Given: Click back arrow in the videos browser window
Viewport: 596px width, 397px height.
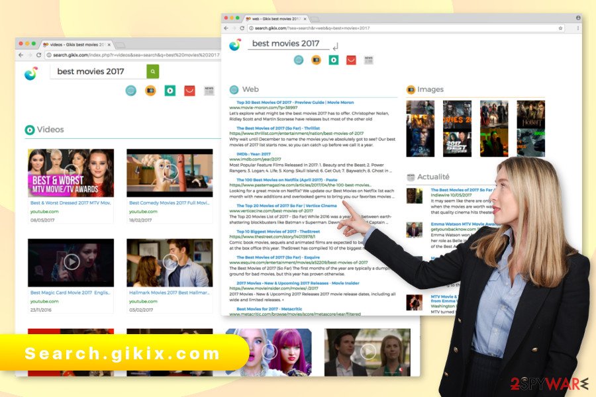Looking at the screenshot, I should tap(21, 55).
